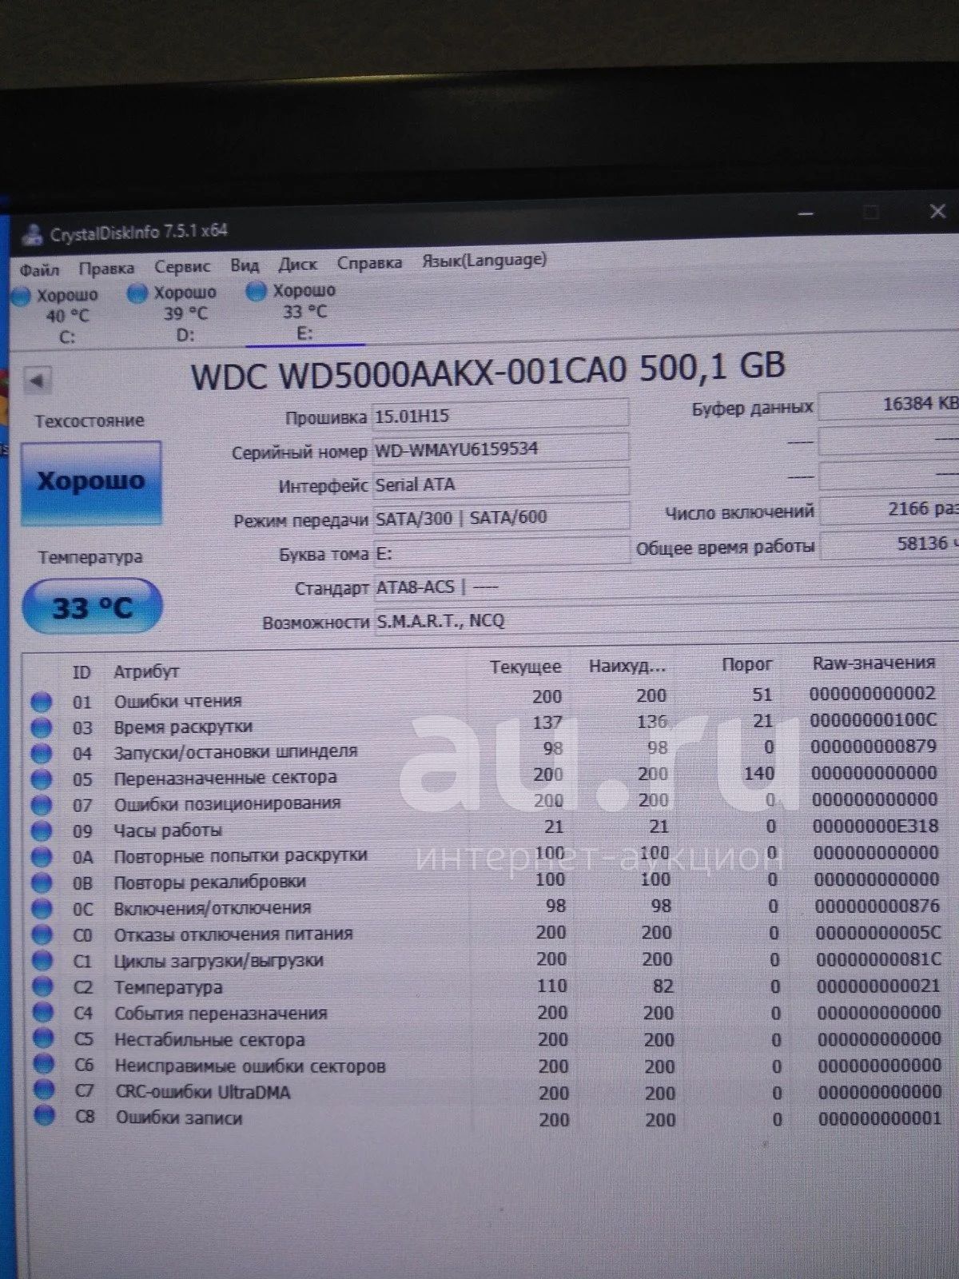
Task: Click raw value 00000000100C
Action: pos(873,720)
